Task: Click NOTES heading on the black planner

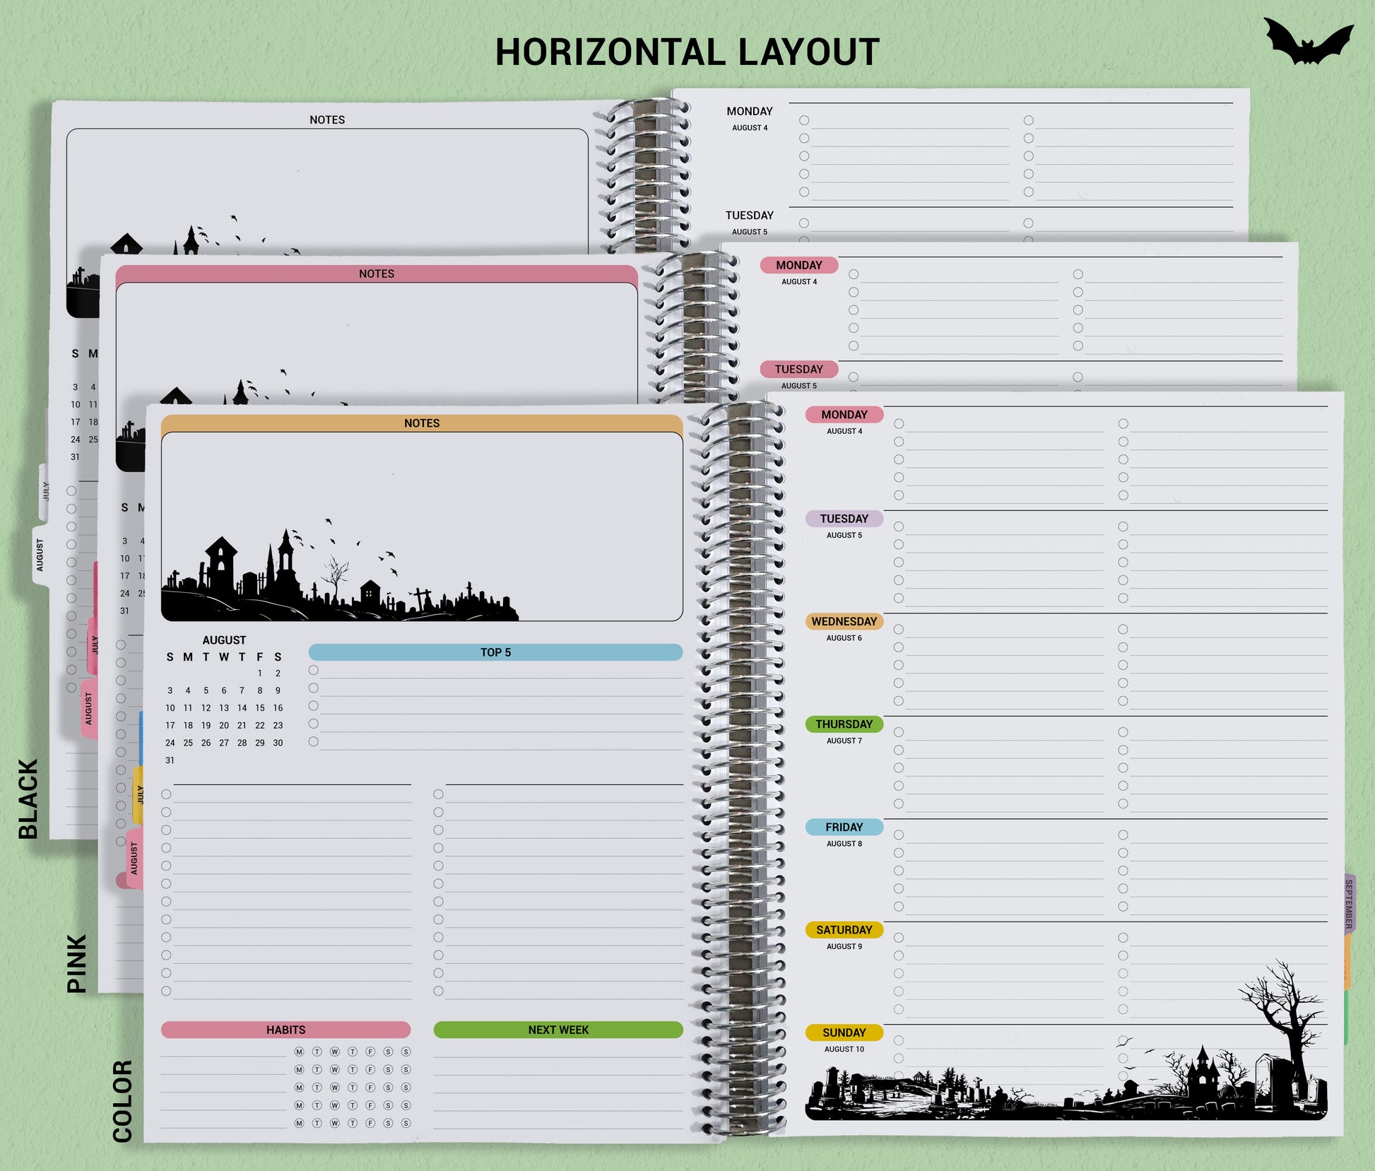Action: click(x=327, y=119)
